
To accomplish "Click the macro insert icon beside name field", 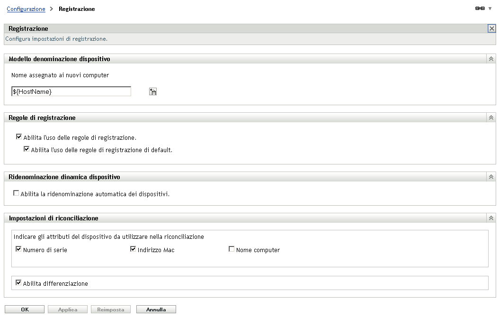I will click(x=152, y=91).
